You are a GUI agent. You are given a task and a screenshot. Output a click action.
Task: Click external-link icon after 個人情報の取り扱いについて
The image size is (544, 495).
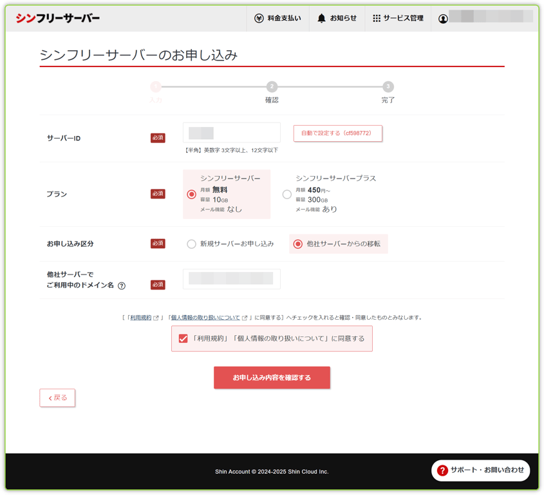pyautogui.click(x=245, y=318)
